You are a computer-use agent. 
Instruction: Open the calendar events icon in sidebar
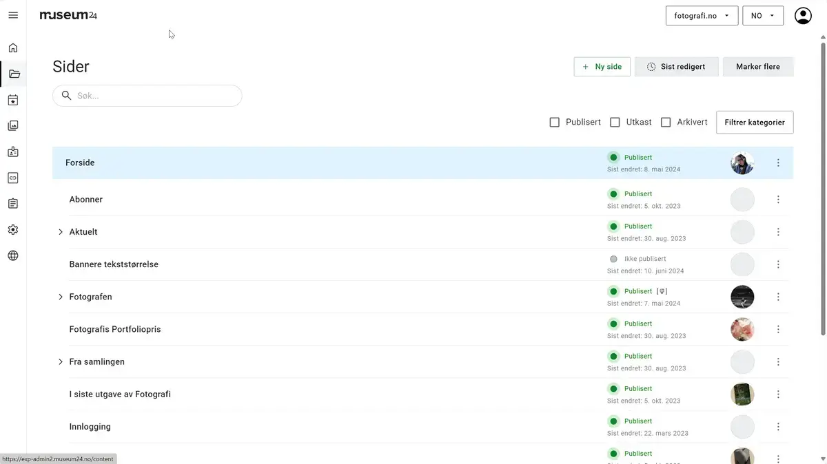click(x=13, y=101)
